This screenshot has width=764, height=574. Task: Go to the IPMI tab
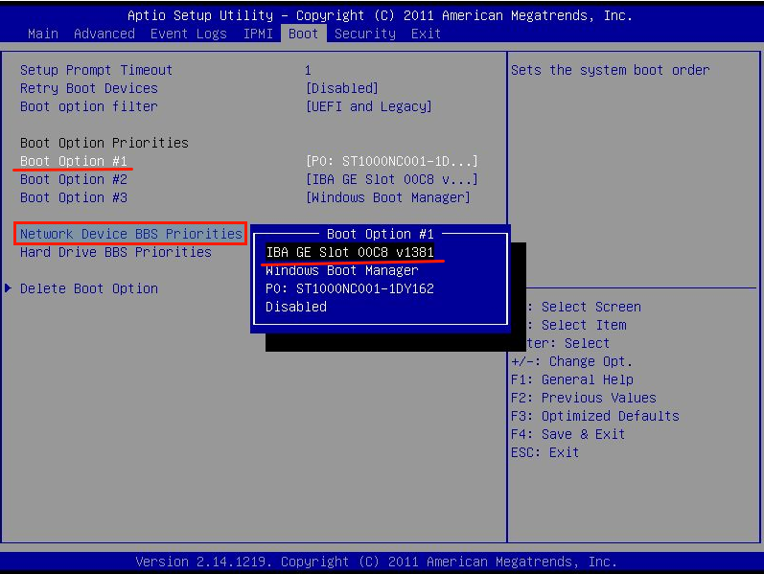pyautogui.click(x=257, y=34)
